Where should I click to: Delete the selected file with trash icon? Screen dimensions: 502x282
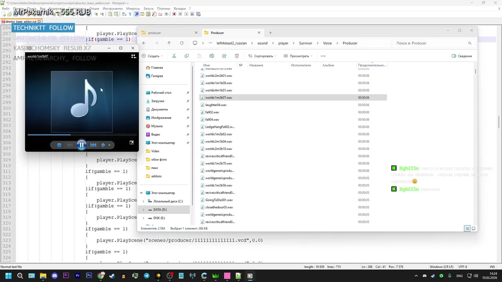237,56
